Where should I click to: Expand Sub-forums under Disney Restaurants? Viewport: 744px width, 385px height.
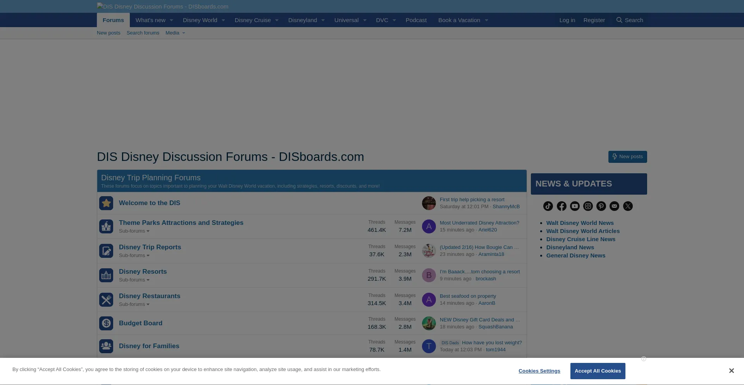134,304
